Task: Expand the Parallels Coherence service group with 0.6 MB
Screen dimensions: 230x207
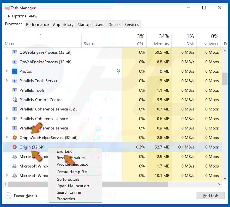Action: (x=7, y=118)
